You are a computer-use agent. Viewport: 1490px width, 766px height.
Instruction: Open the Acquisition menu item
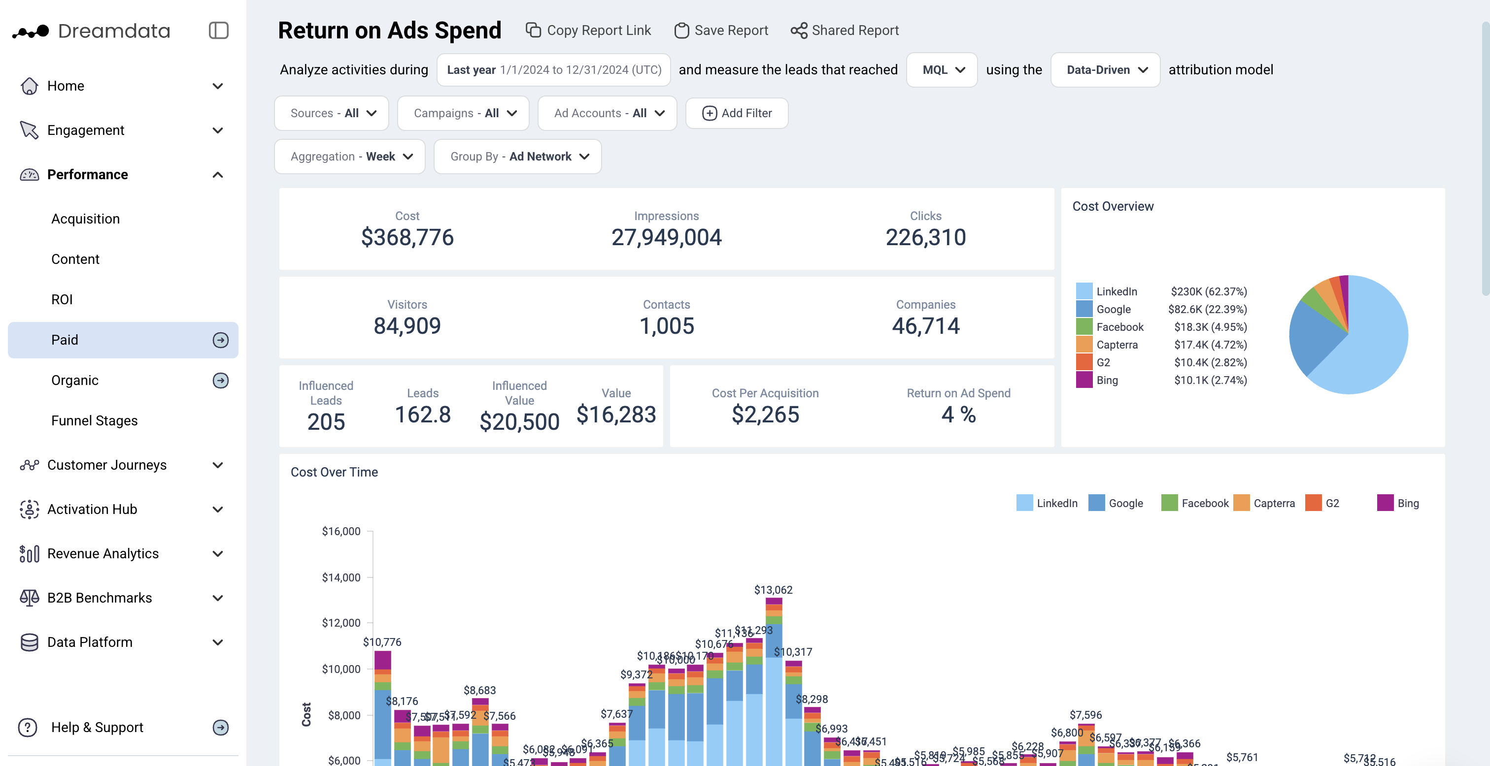pos(86,219)
